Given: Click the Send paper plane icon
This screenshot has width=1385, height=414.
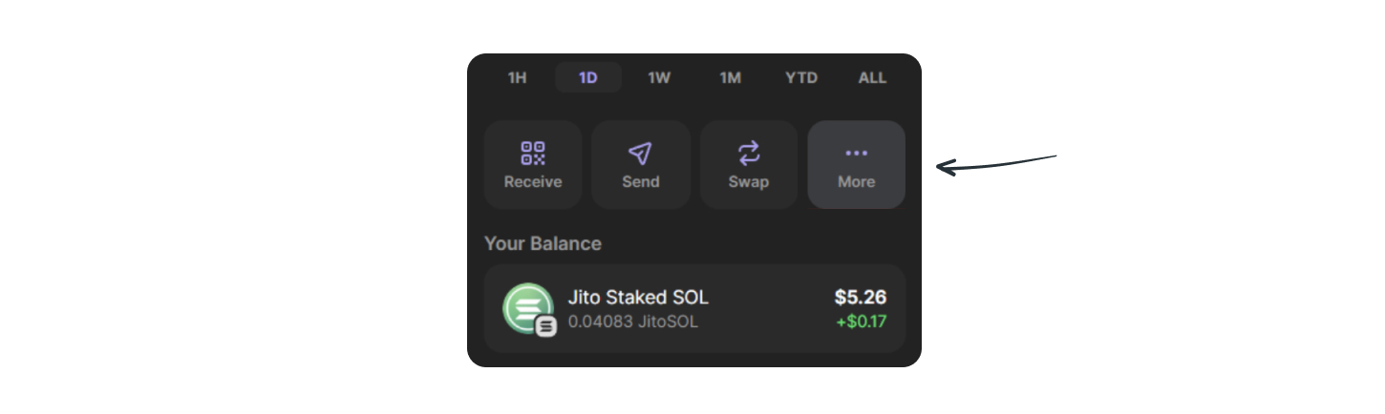Looking at the screenshot, I should coord(640,154).
